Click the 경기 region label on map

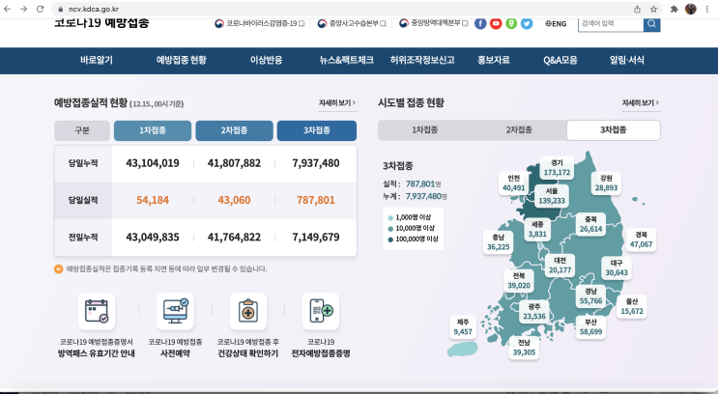pyautogui.click(x=557, y=168)
